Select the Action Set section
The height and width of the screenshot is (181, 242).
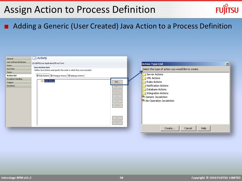point(18,76)
